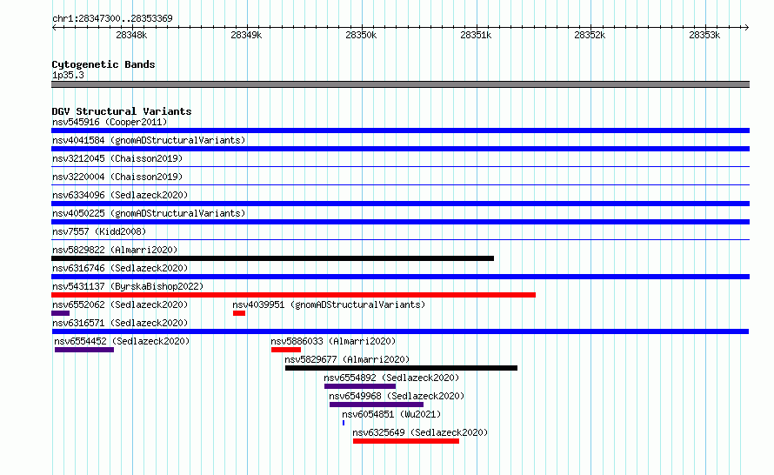
Task: Open nsv4050225 (gnomADStructuralVariants) label
Action: pos(149,213)
